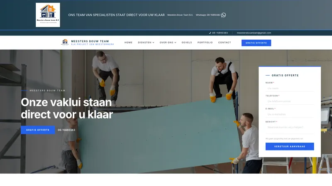Click the small house logo in the navigation bar
The image size is (332, 186).
[x=65, y=42]
